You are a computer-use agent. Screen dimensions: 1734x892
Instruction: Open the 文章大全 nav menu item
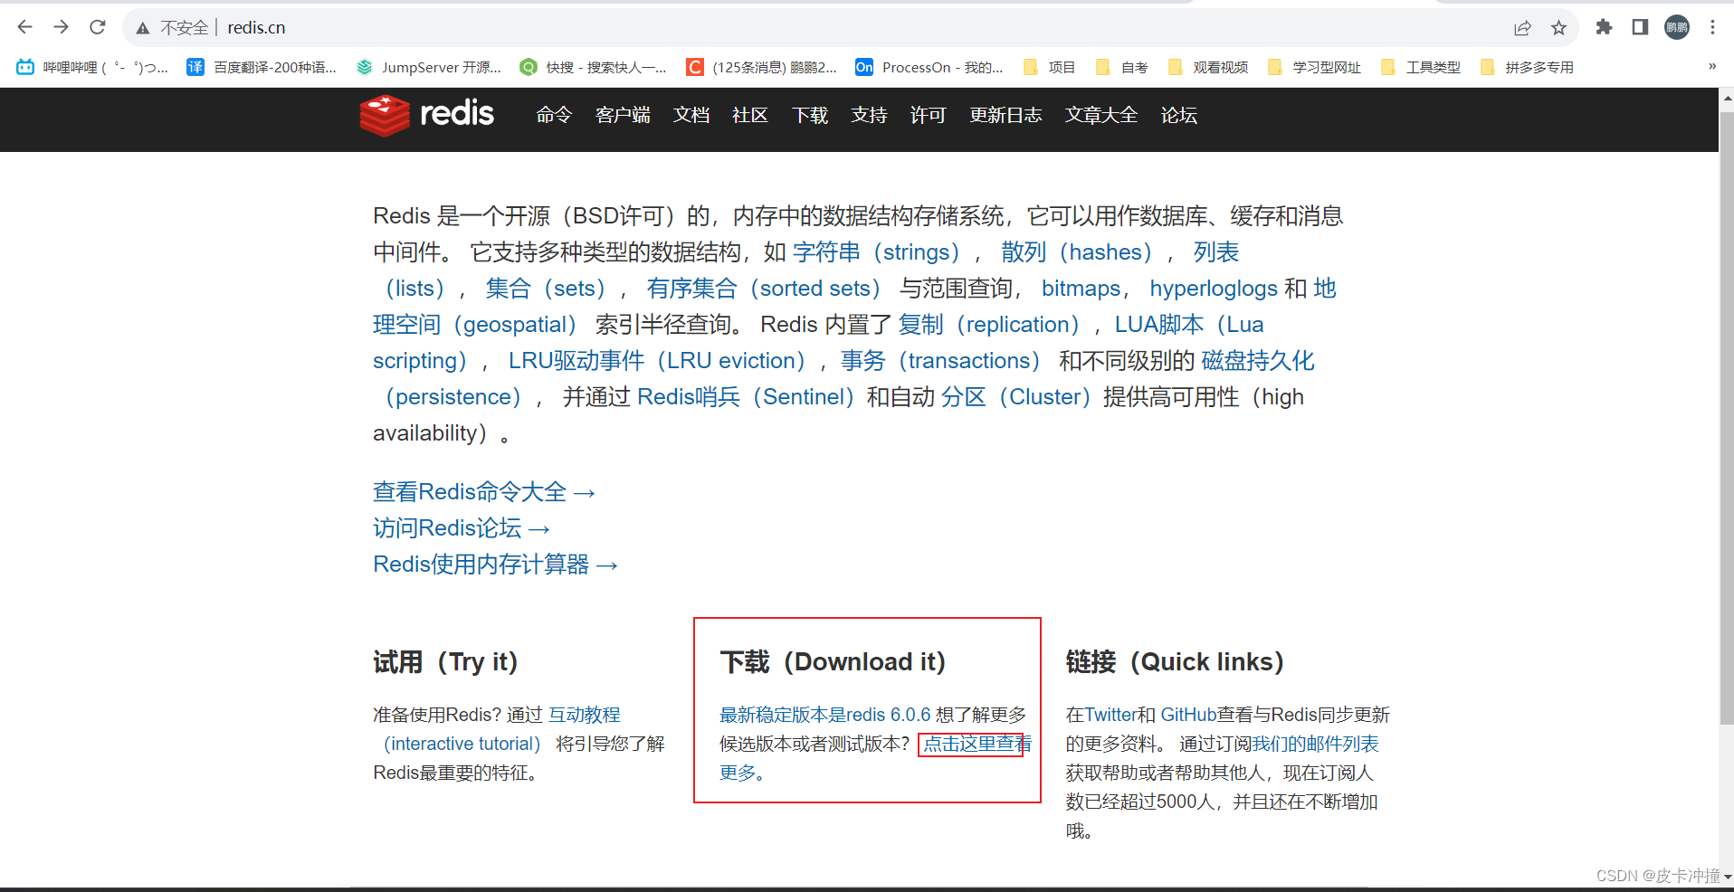pos(1101,115)
